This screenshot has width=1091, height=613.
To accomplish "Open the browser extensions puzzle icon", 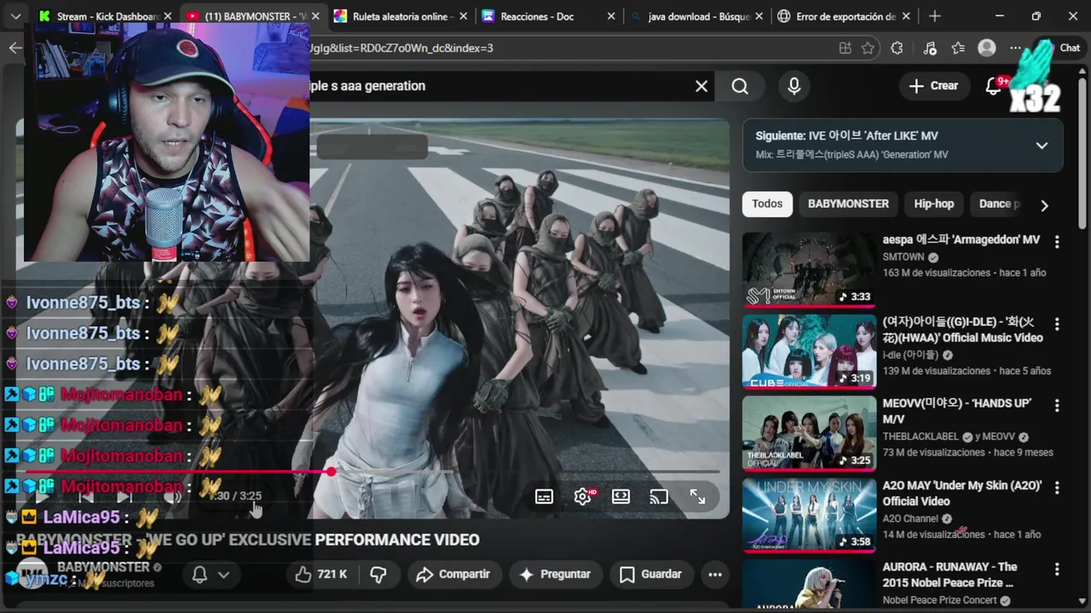I will [x=897, y=49].
